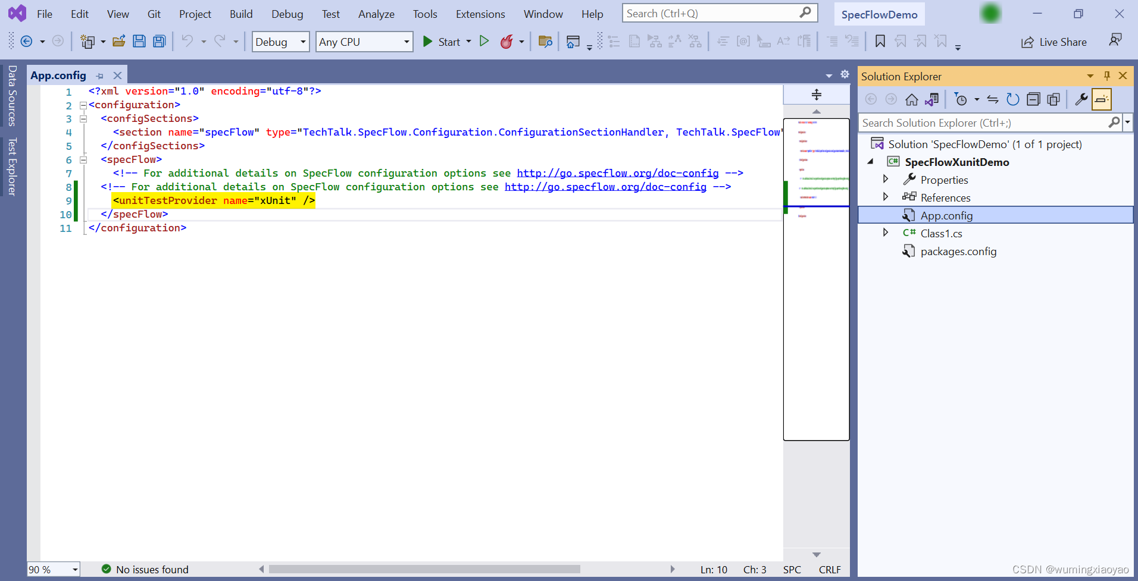
Task: Click the split-editor icon above scrollbar
Action: (817, 95)
